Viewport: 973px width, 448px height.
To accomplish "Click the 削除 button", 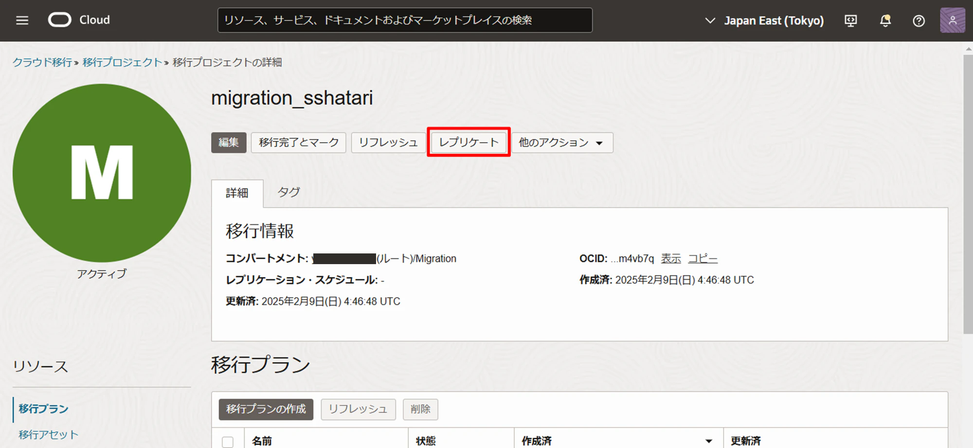I will (420, 409).
